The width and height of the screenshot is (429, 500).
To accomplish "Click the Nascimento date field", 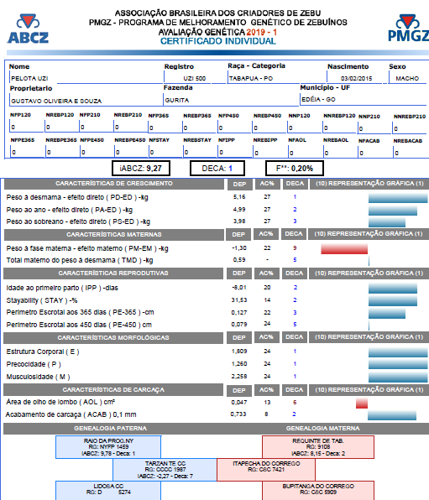I will pyautogui.click(x=354, y=78).
